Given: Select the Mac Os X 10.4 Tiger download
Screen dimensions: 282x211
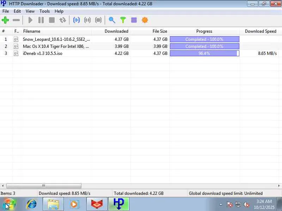Looking at the screenshot, I should (56, 46).
